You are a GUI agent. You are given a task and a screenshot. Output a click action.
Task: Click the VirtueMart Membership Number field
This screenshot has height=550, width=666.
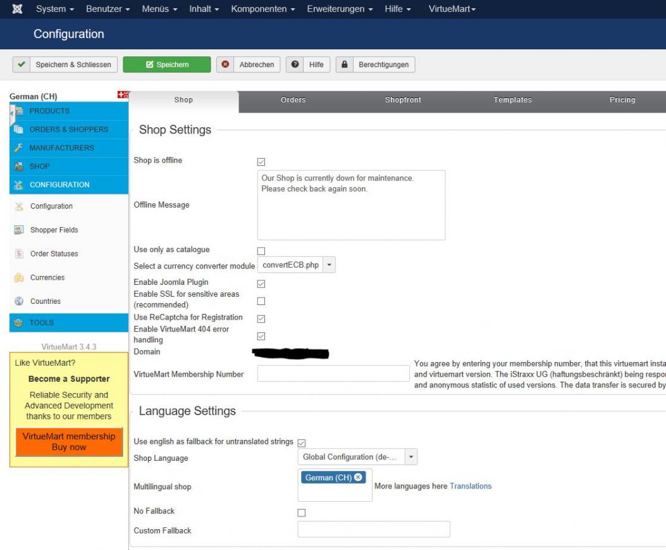click(x=333, y=374)
